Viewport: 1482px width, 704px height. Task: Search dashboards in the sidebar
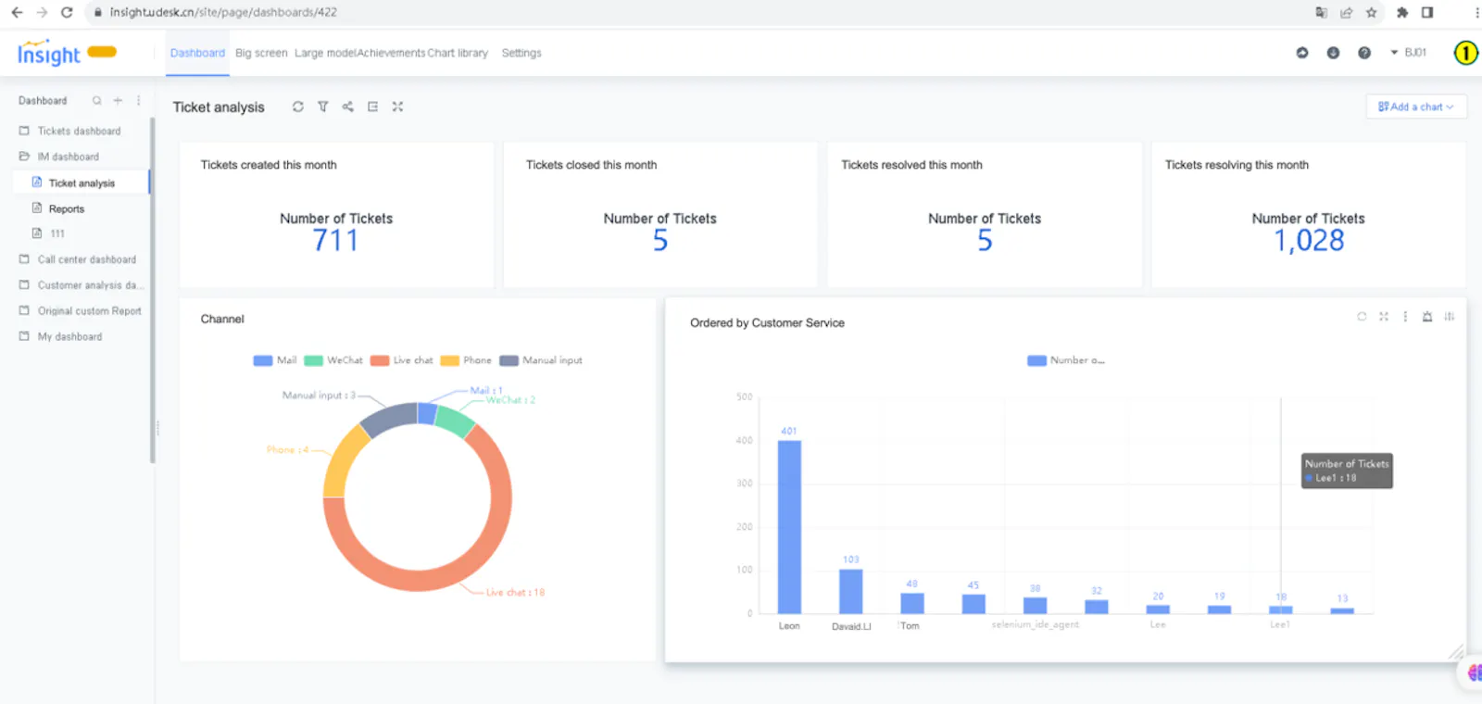(96, 100)
